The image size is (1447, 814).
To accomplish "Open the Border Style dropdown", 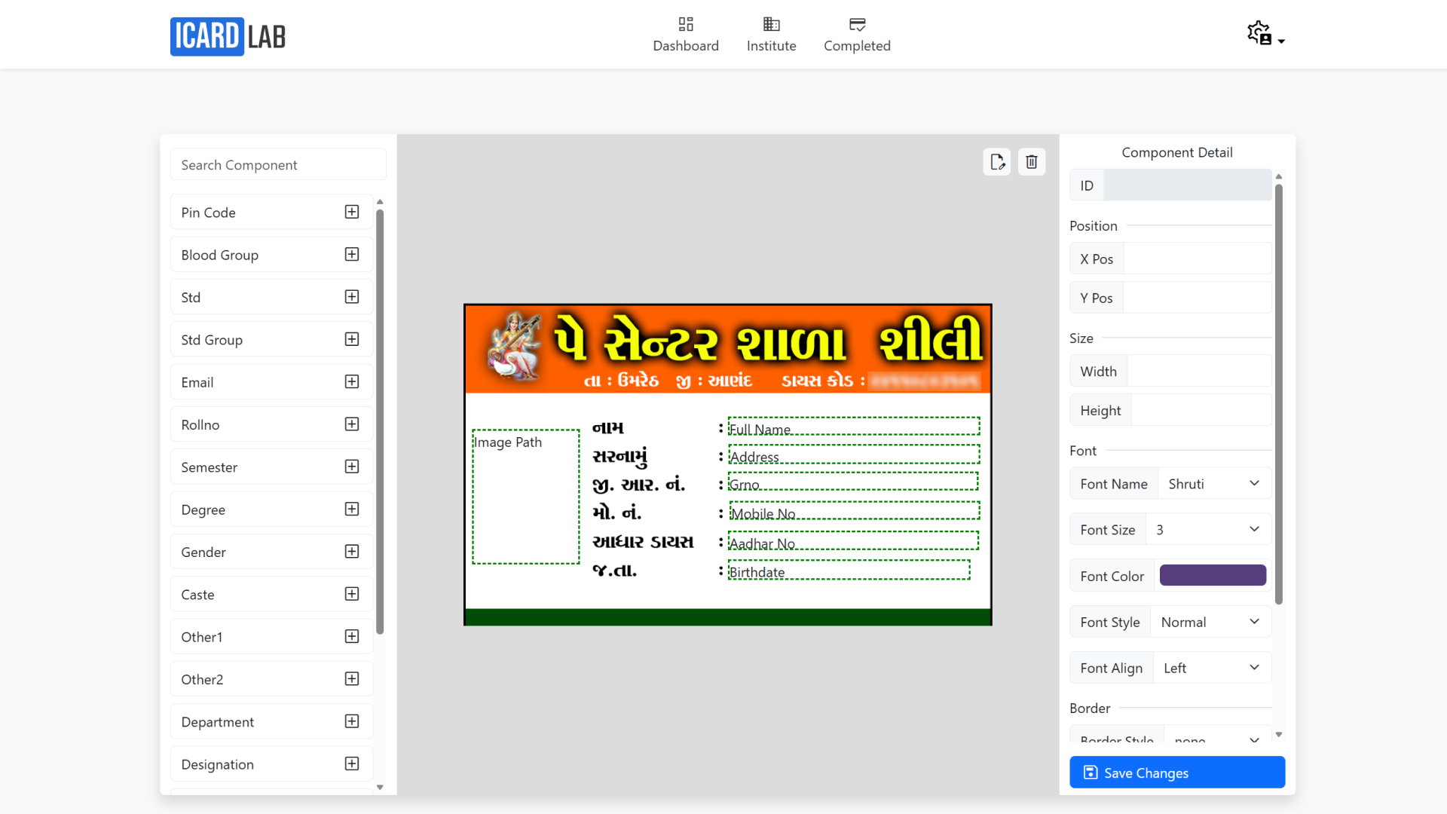I will tap(1217, 736).
